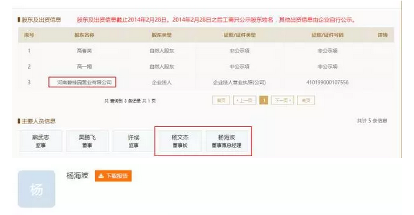Click the 上一页 previous page button
Image resolution: width=414 pixels, height=215 pixels.
[x=244, y=100]
